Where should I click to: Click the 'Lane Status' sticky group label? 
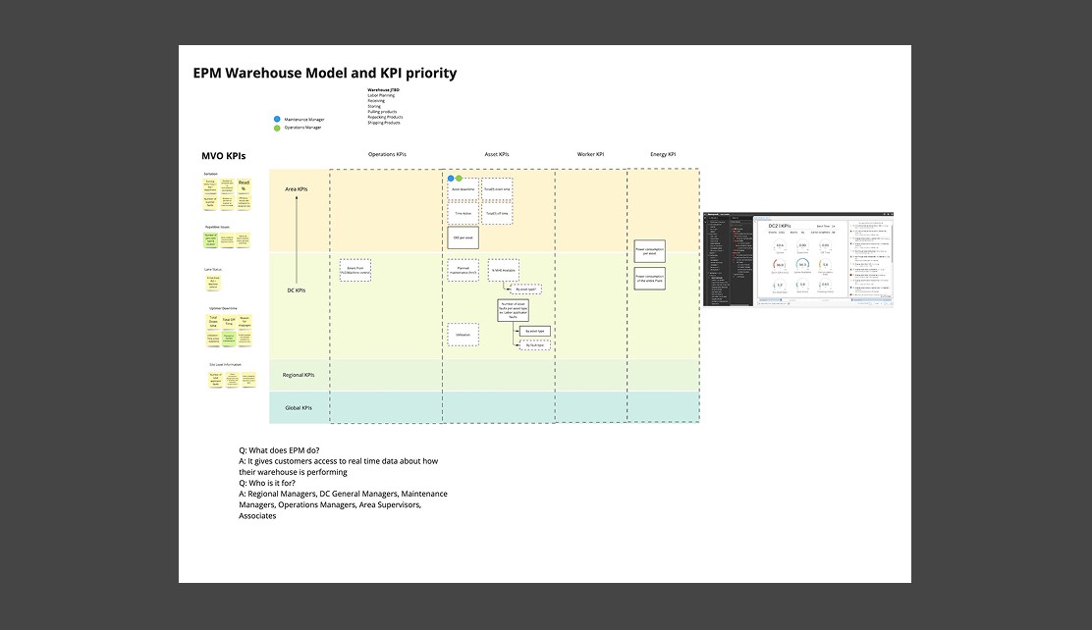[x=213, y=270]
